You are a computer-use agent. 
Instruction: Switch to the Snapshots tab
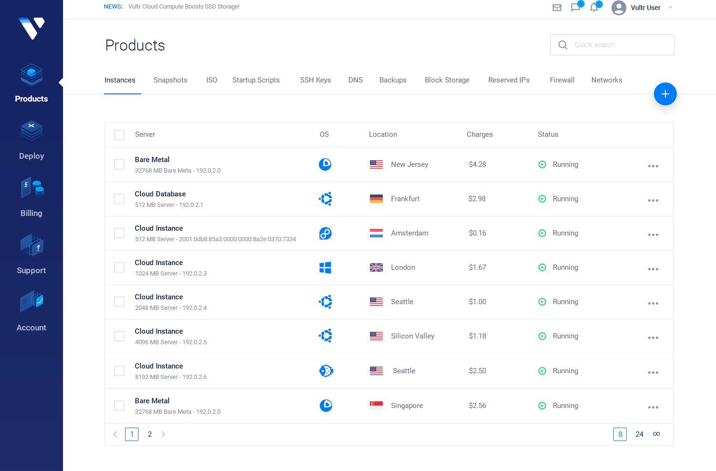tap(170, 80)
